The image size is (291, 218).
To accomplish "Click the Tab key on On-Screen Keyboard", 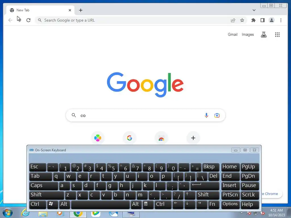I will [x=41, y=177].
